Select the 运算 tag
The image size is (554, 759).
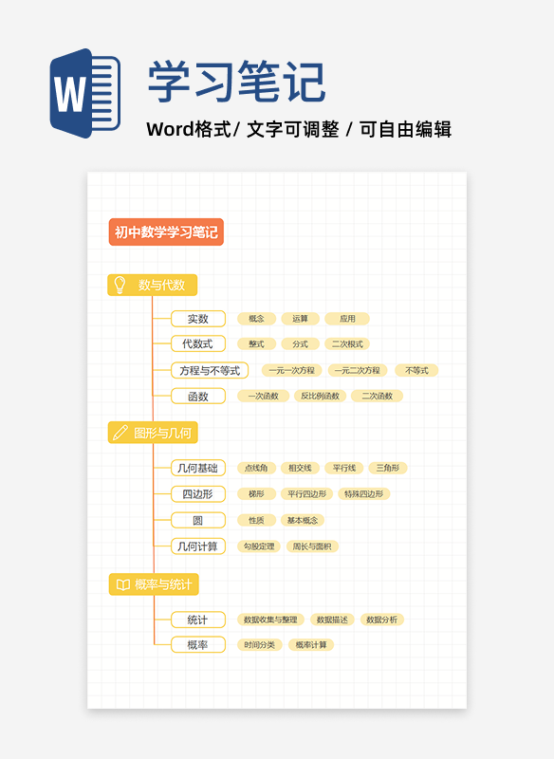coord(300,319)
